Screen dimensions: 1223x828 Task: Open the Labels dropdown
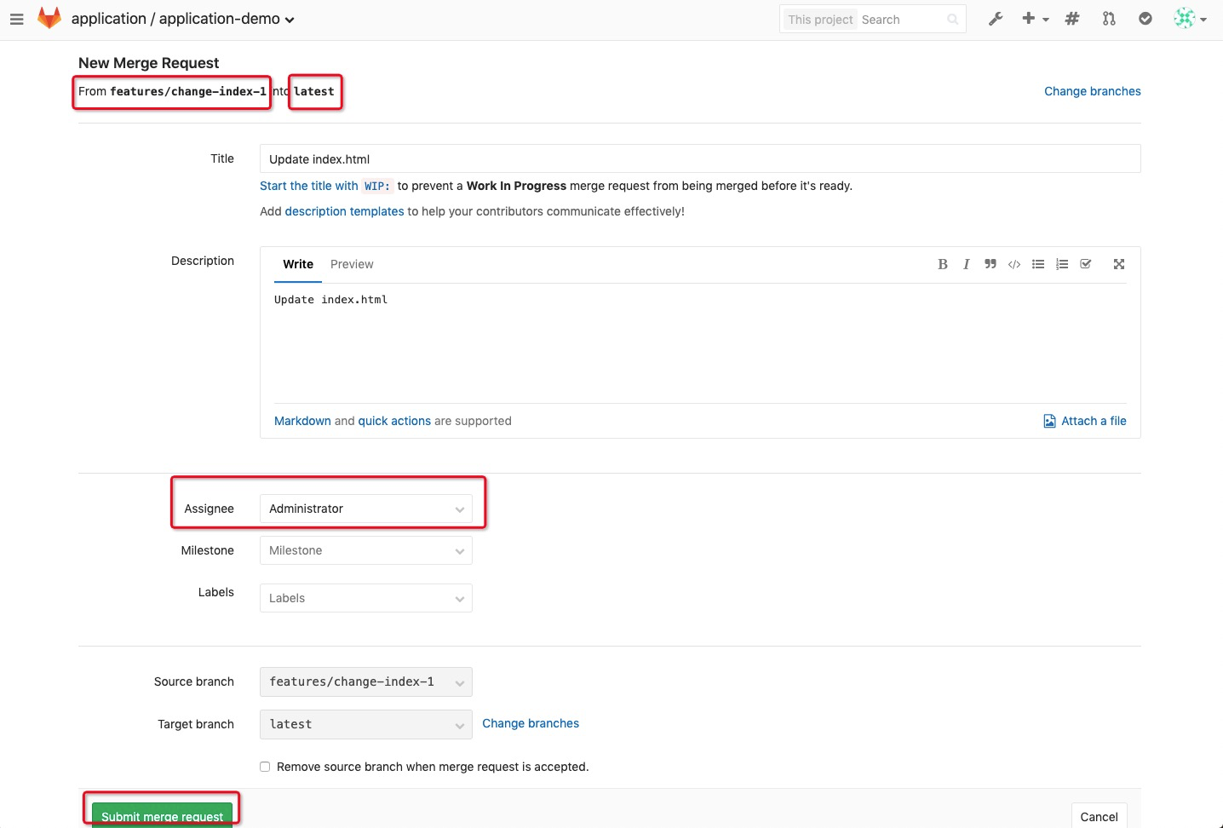pos(366,598)
